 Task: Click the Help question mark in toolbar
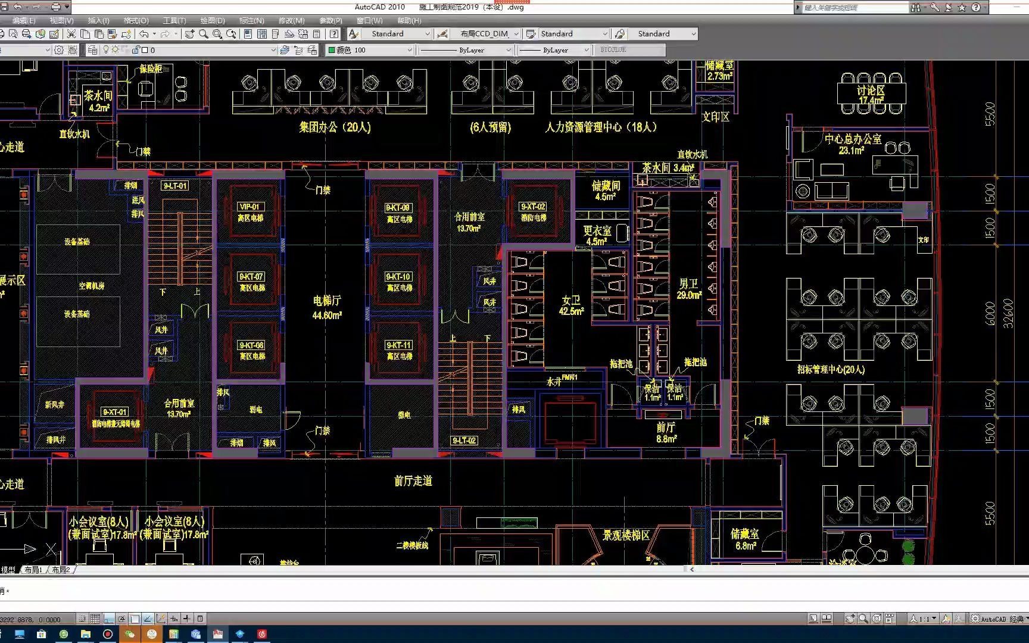[334, 34]
